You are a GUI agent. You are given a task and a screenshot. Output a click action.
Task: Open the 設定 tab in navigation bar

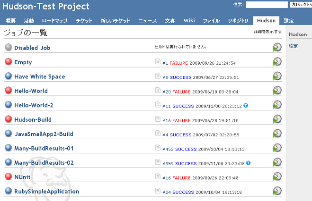point(288,21)
